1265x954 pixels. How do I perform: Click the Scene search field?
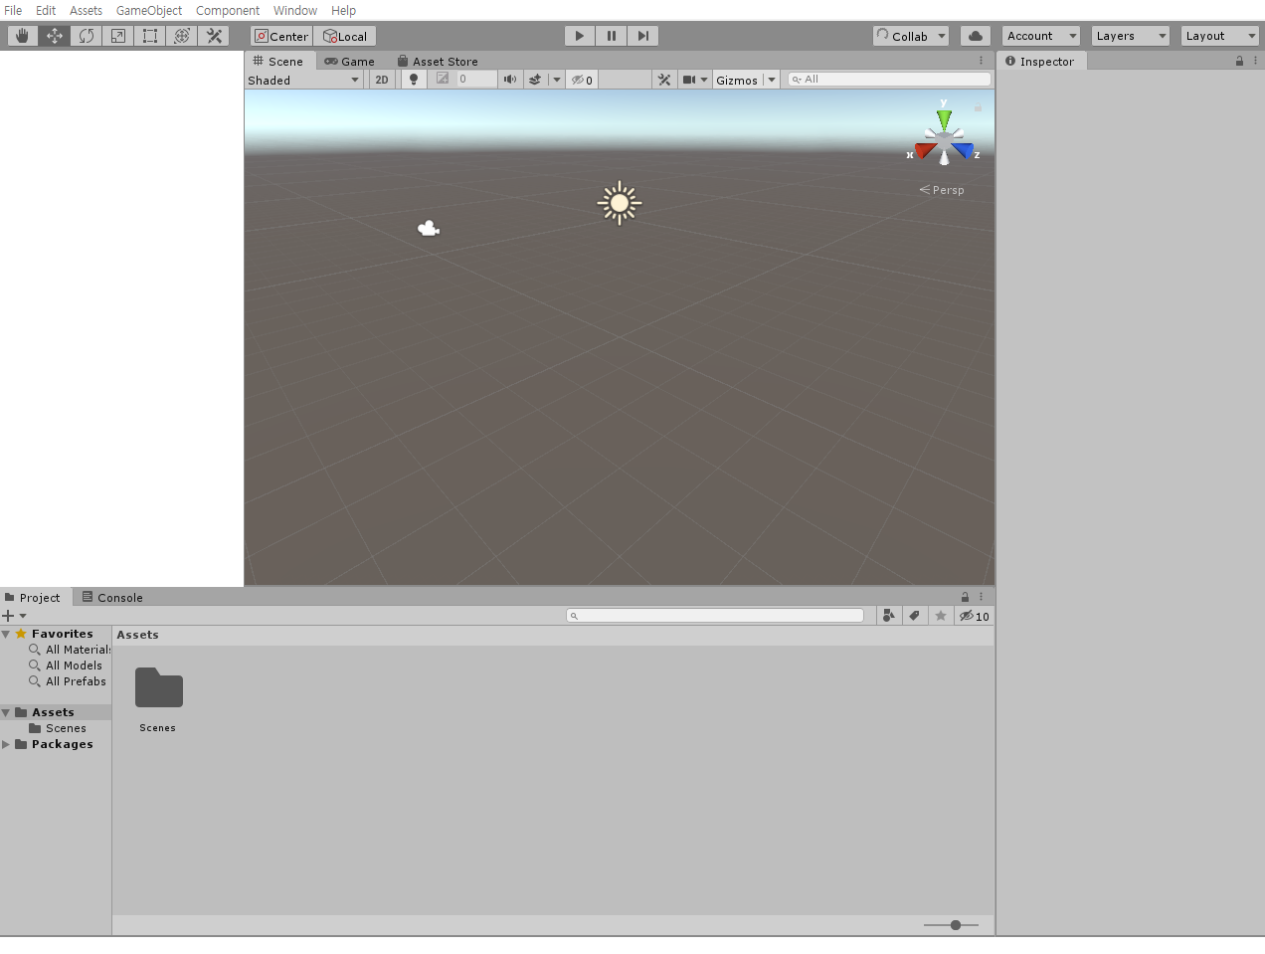pos(889,80)
